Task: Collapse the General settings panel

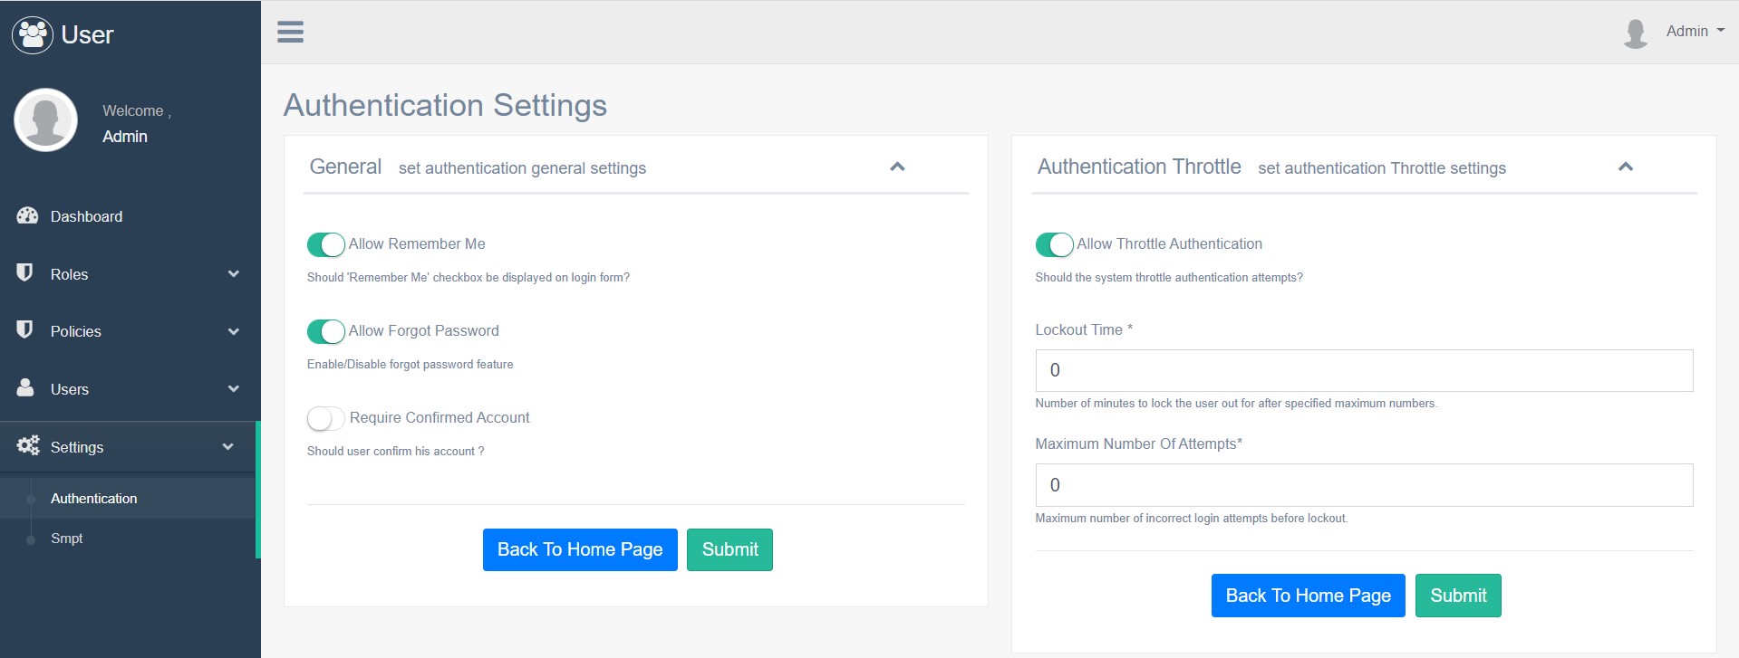Action: pyautogui.click(x=897, y=167)
